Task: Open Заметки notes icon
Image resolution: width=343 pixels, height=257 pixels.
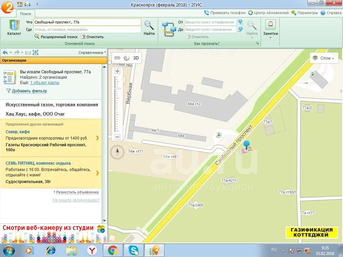Action: (270, 24)
